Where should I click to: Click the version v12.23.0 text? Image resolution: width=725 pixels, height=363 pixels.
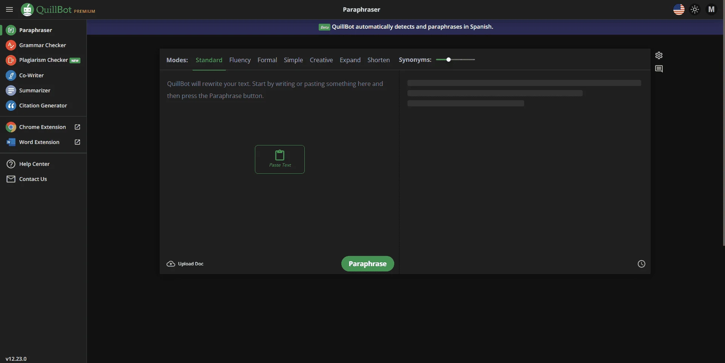16,359
